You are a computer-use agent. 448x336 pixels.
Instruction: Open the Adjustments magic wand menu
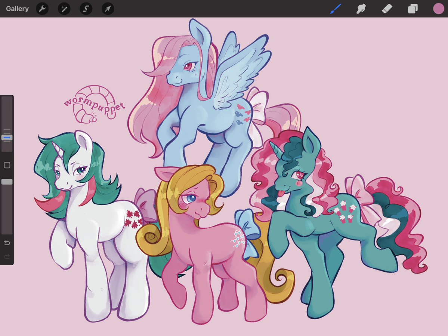click(x=64, y=9)
